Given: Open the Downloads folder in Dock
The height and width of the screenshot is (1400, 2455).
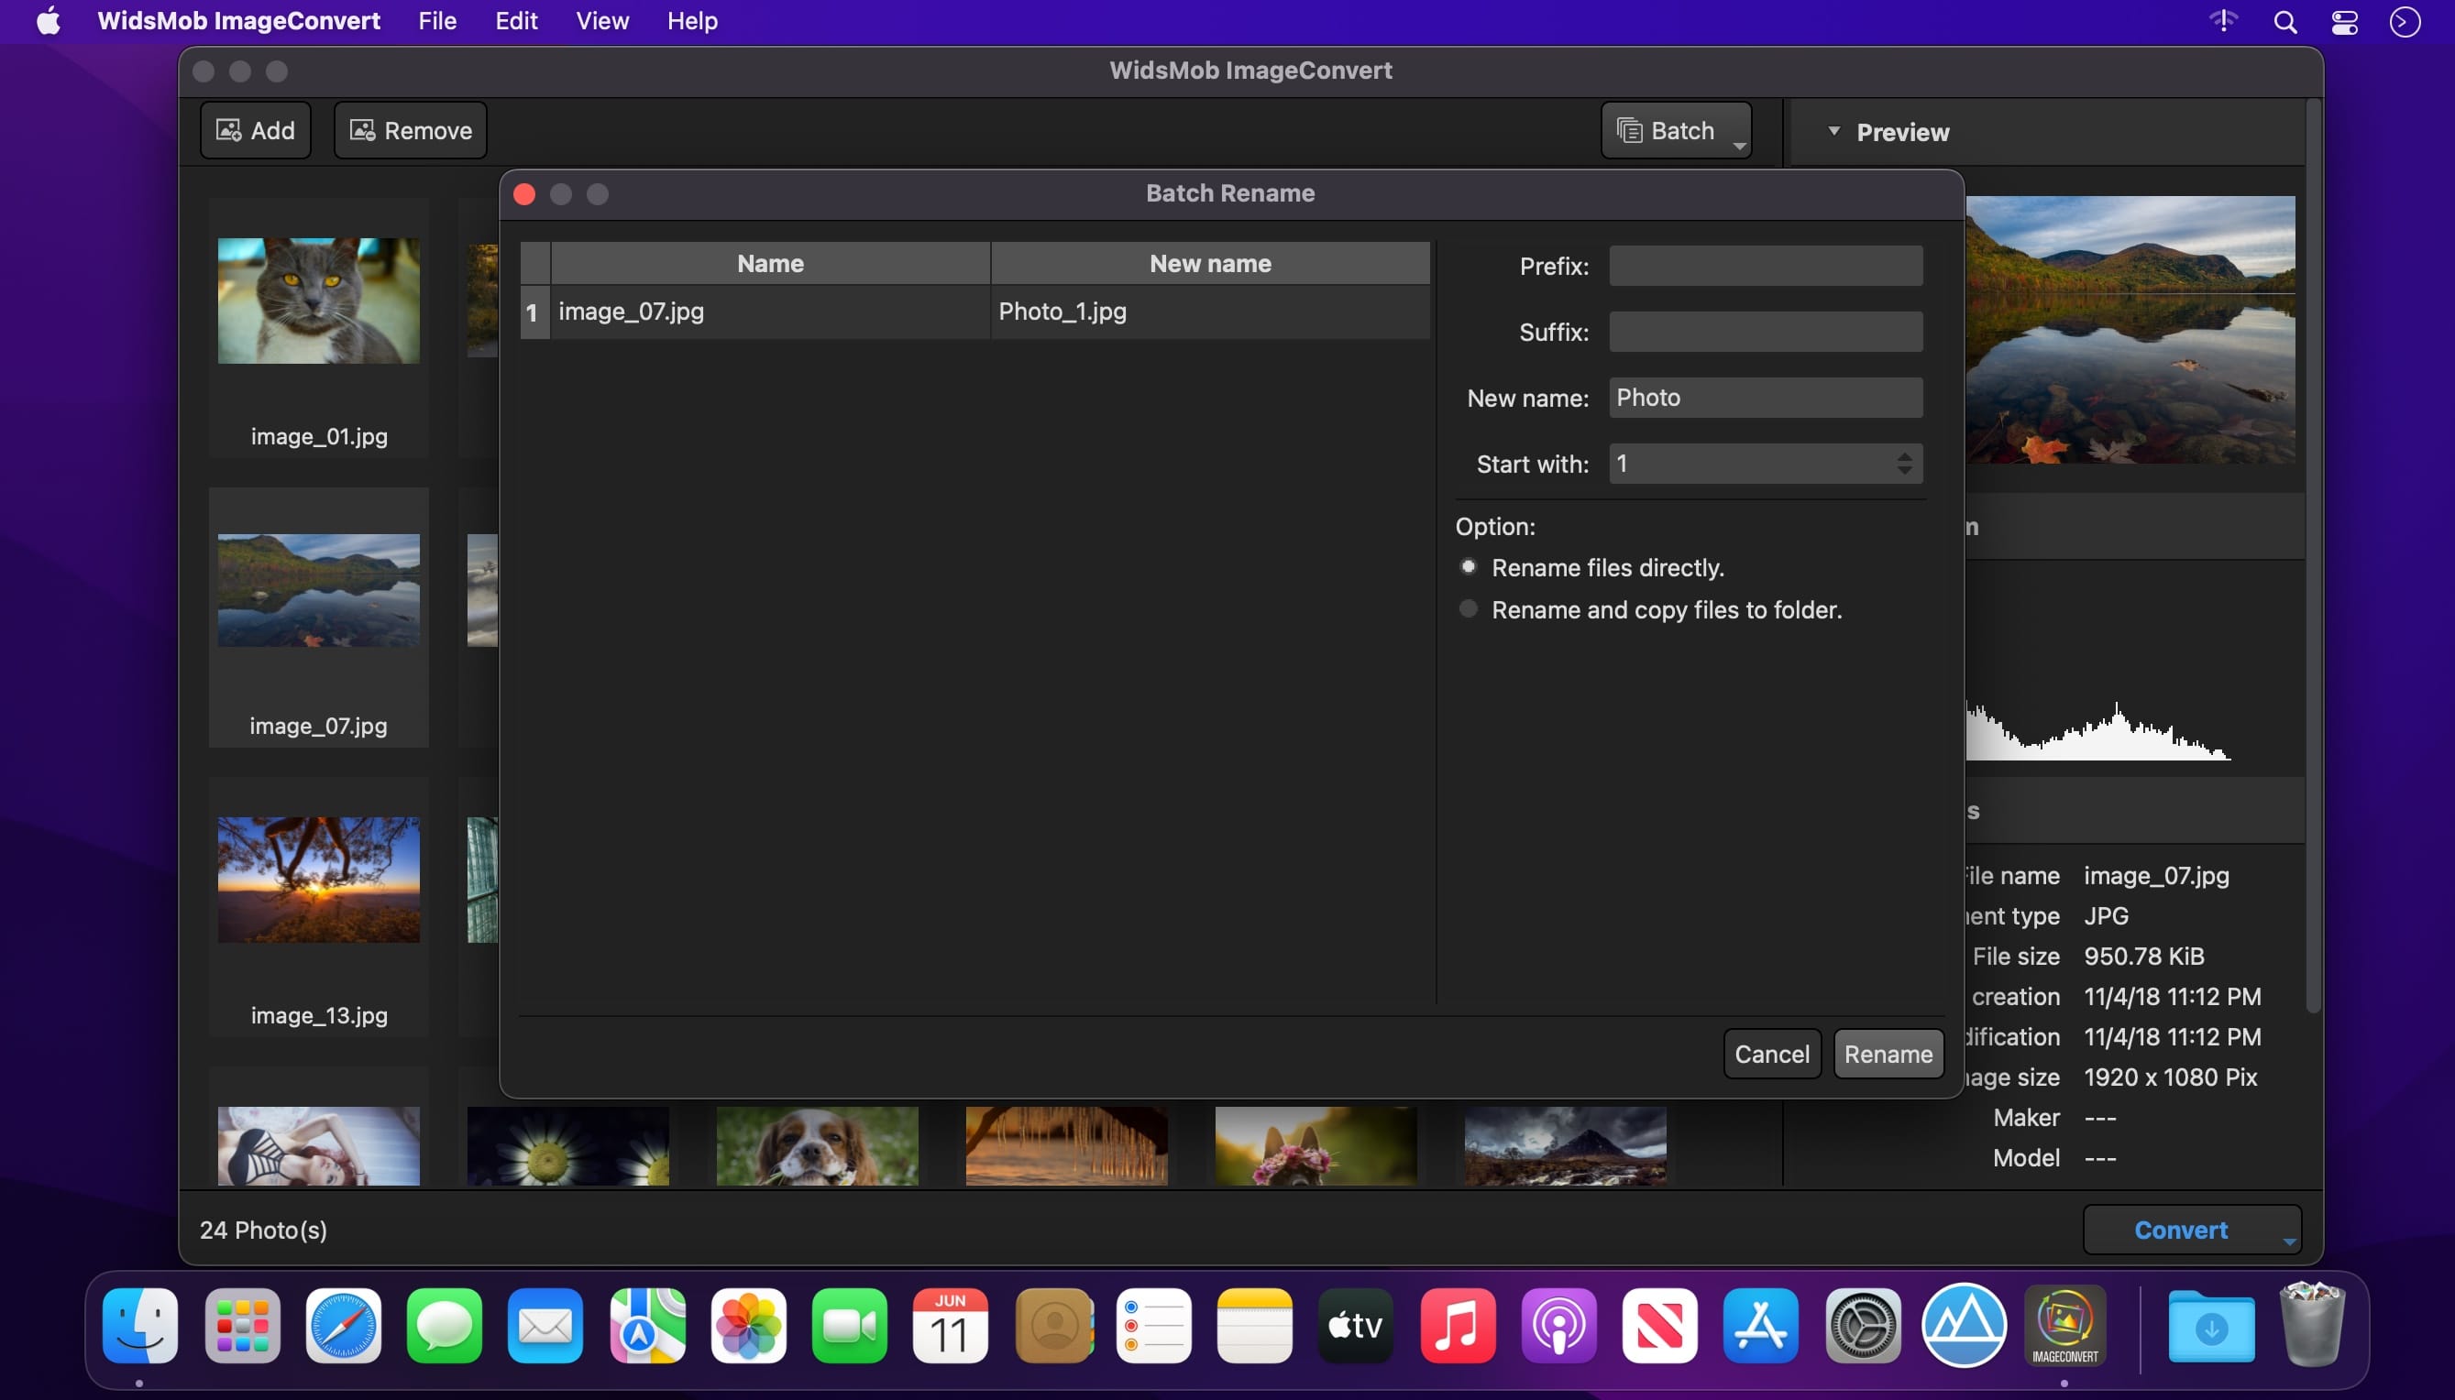Looking at the screenshot, I should [2210, 1326].
